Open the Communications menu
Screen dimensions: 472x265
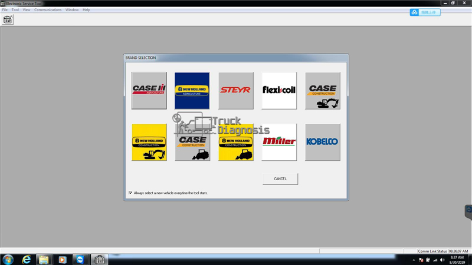point(48,10)
